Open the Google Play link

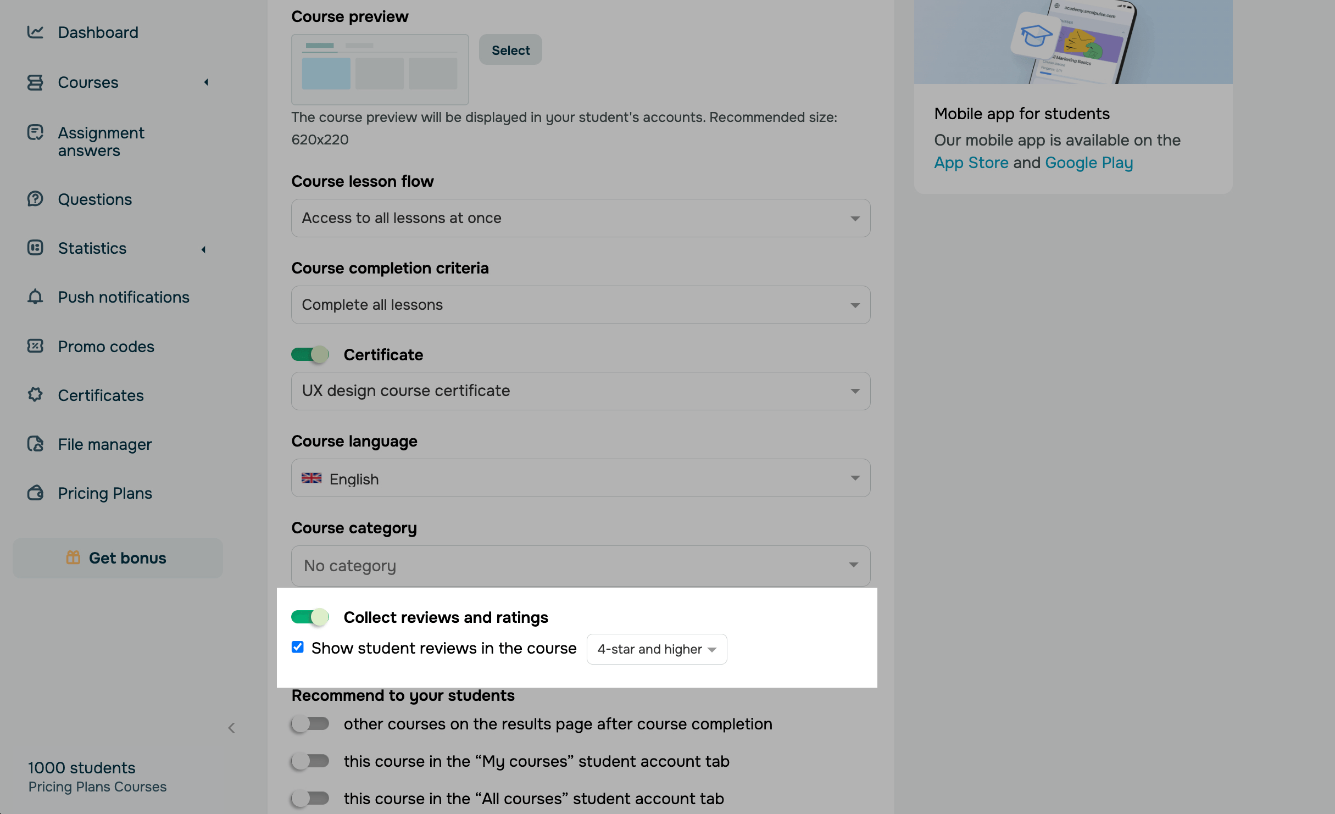[1089, 163]
